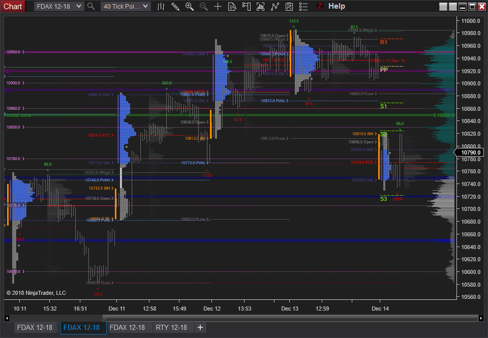488x338 pixels.
Task: Click the pink 10860.0 level label
Action: tap(15, 108)
